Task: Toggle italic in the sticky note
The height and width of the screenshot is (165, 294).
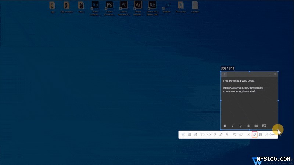Action: point(233,126)
